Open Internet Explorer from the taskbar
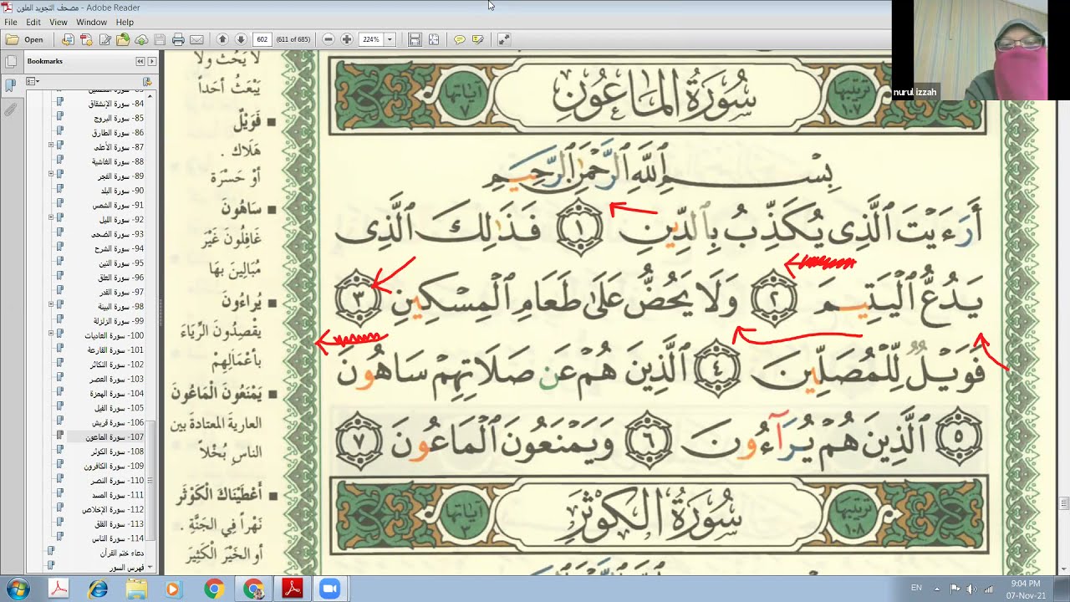 pos(98,589)
